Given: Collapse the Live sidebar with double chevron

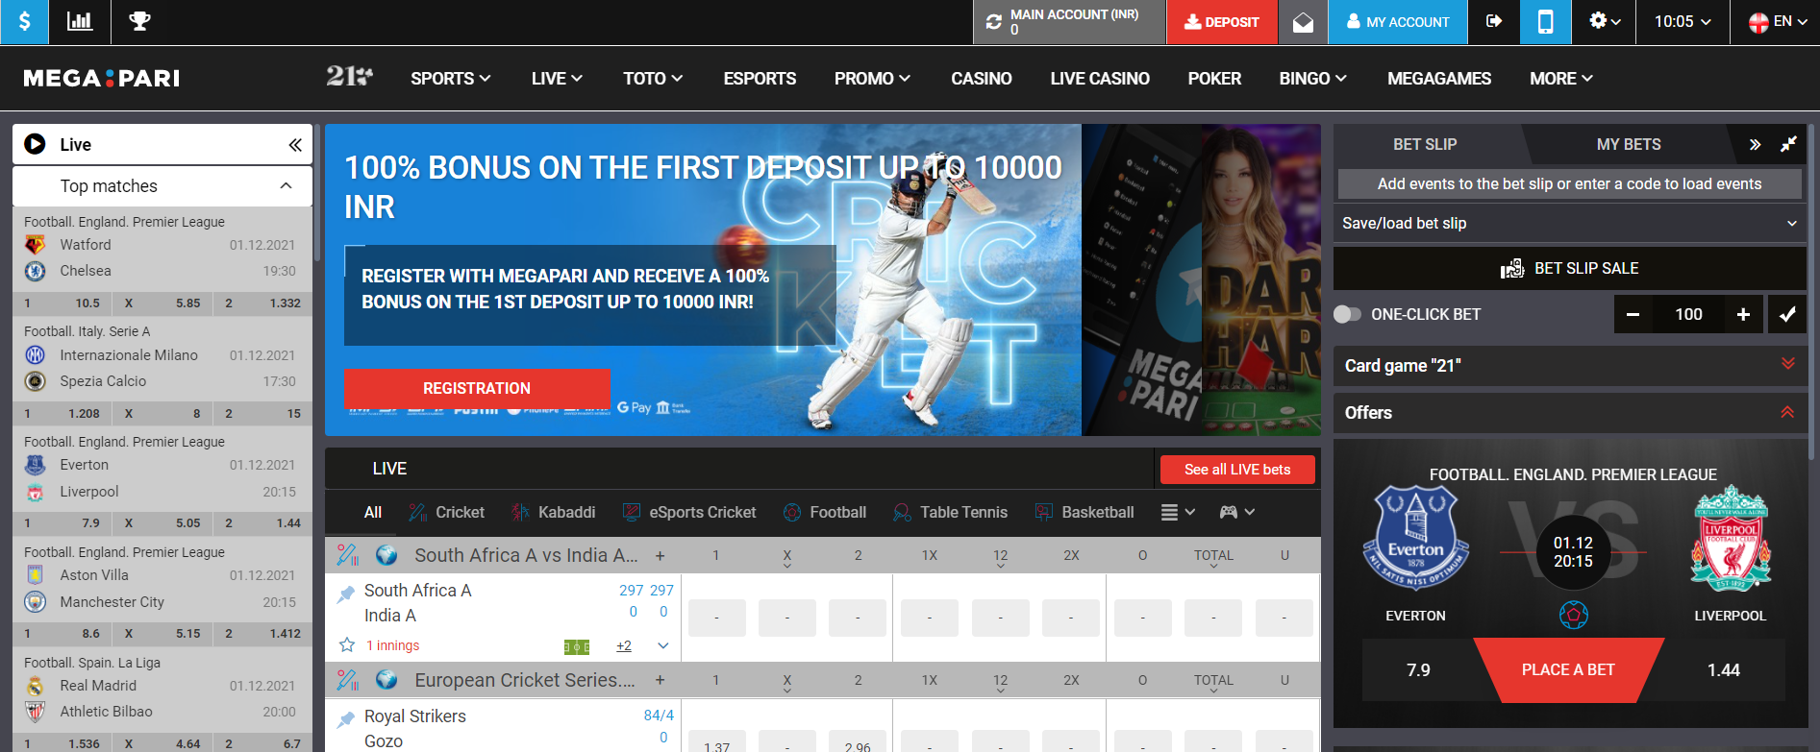Looking at the screenshot, I should [x=295, y=145].
